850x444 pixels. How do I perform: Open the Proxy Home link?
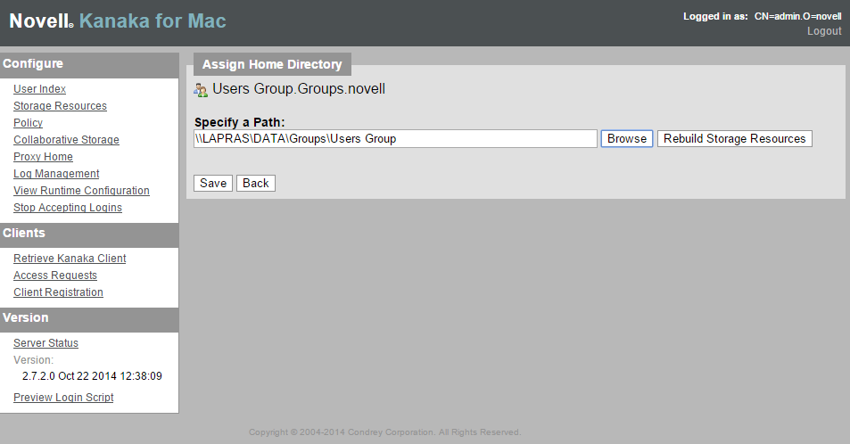point(44,157)
